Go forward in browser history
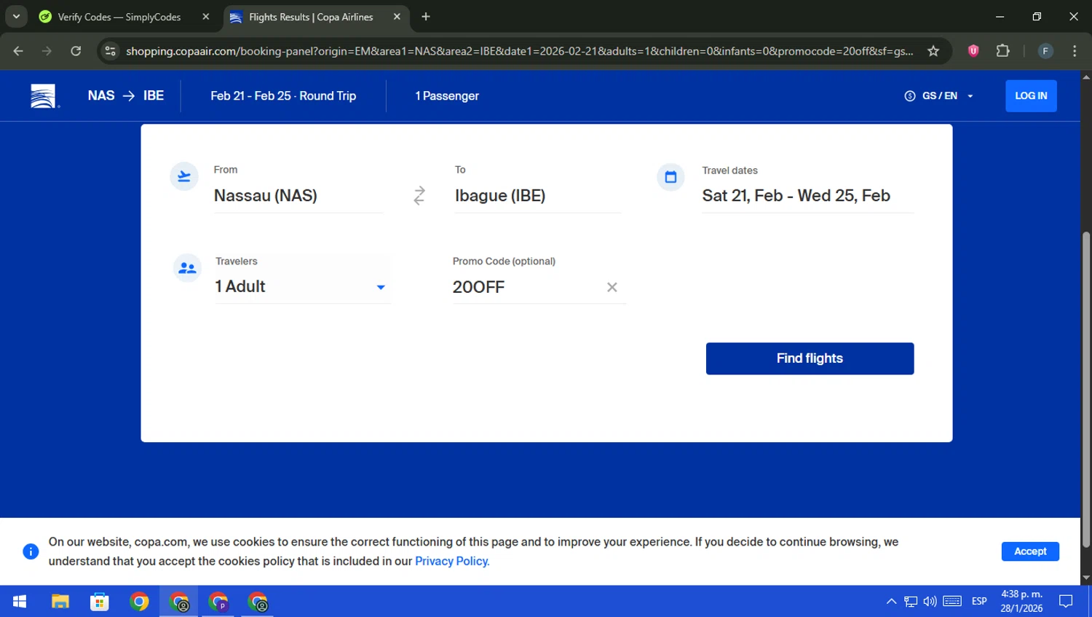The height and width of the screenshot is (617, 1092). coord(47,51)
